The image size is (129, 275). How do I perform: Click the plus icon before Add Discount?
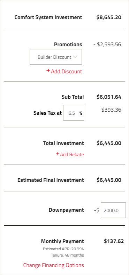point(48,71)
